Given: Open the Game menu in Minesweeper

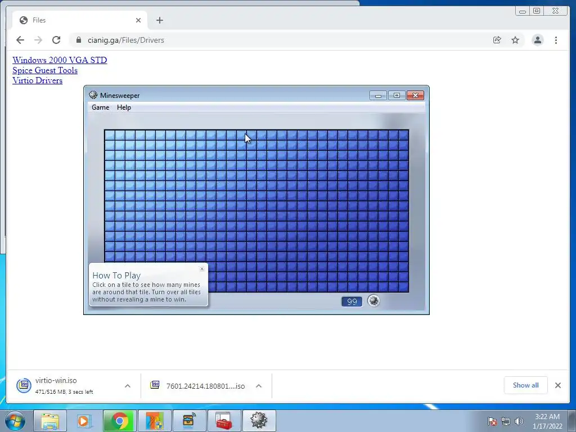Looking at the screenshot, I should pyautogui.click(x=100, y=107).
